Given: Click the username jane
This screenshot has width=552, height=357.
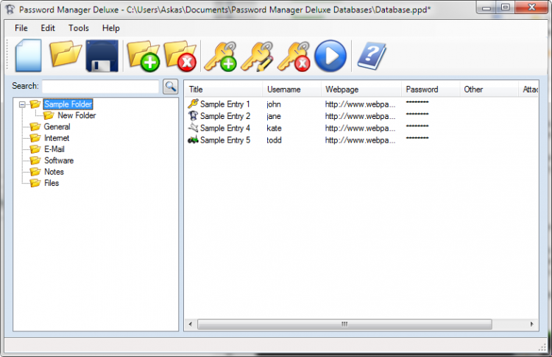Looking at the screenshot, I should point(274,116).
